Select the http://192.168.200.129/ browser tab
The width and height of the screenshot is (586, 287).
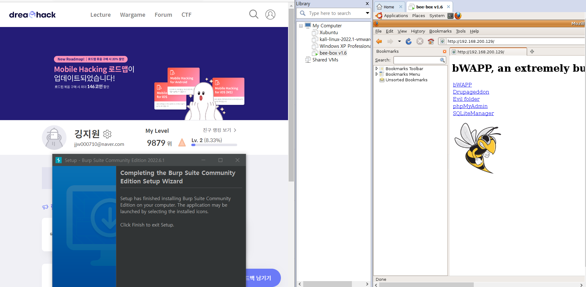pyautogui.click(x=488, y=52)
